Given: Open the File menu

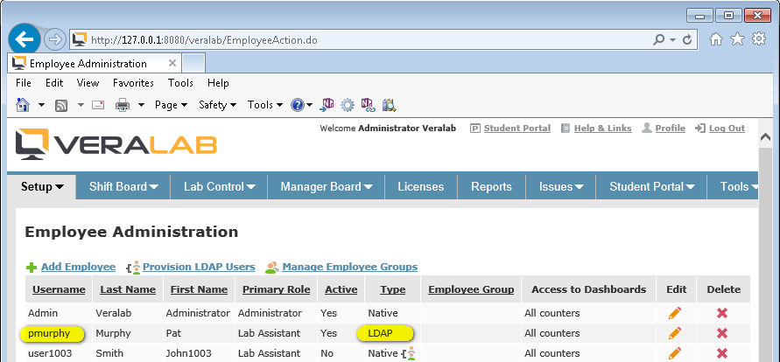Looking at the screenshot, I should (24, 83).
